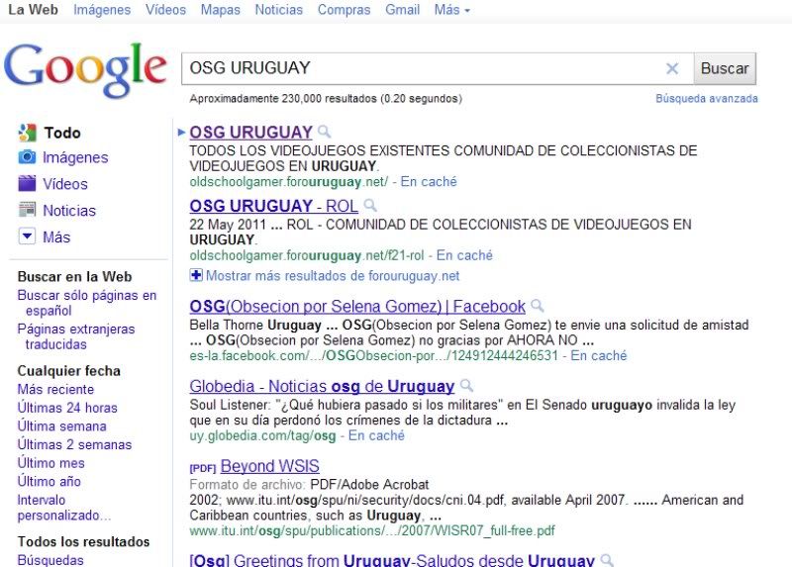Filter by Últimas 24 horas
Screen dimensions: 792x567
point(67,408)
